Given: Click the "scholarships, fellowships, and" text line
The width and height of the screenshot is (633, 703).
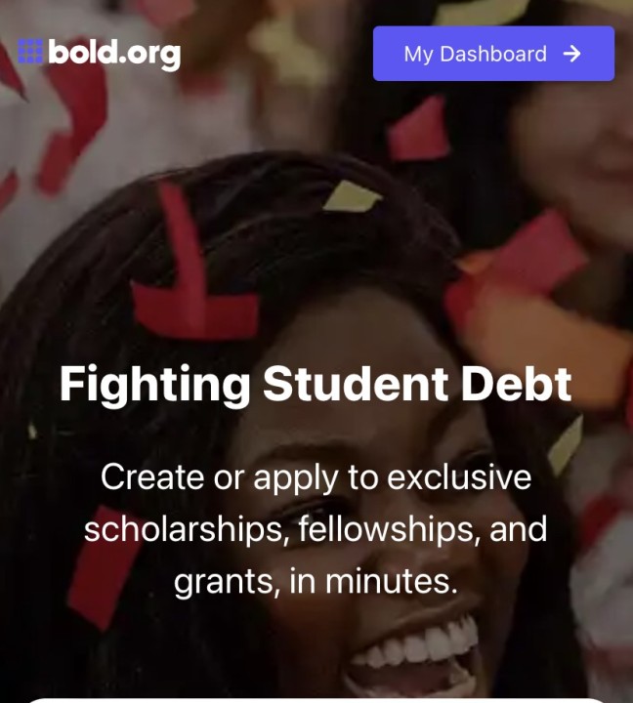Looking at the screenshot, I should 316,529.
